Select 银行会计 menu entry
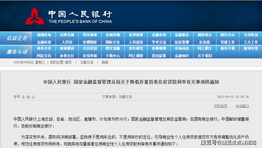Image resolution: width=262 pixels, height=148 pixels. [x=228, y=35]
